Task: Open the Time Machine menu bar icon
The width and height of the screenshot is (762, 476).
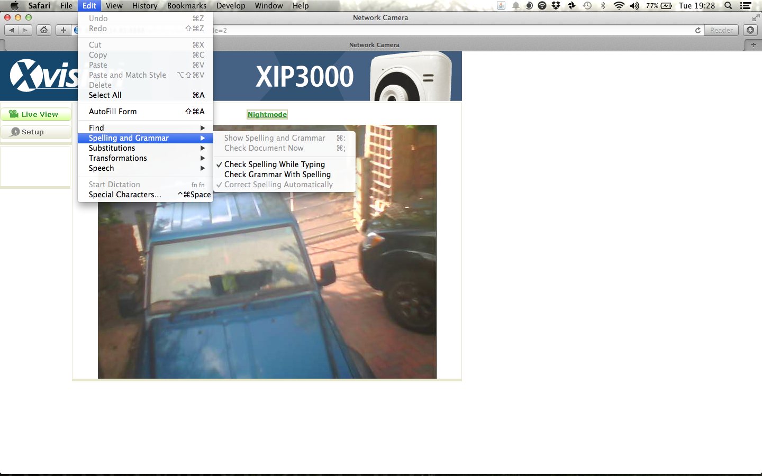Action: 587,6
